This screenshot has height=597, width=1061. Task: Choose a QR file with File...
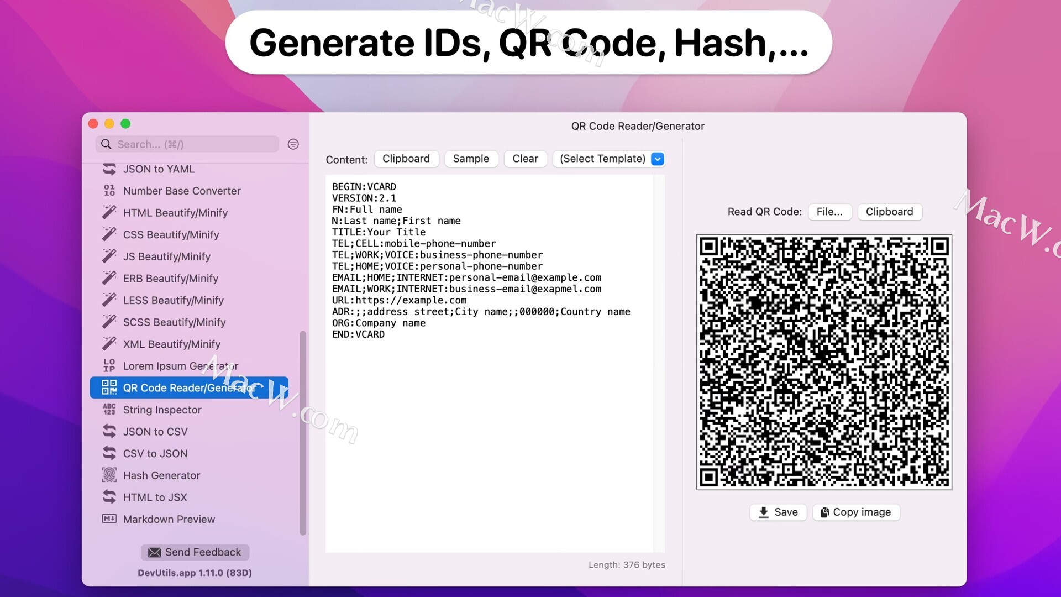tap(829, 212)
